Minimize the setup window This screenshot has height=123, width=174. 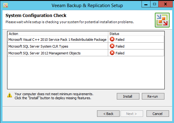click(x=146, y=4)
